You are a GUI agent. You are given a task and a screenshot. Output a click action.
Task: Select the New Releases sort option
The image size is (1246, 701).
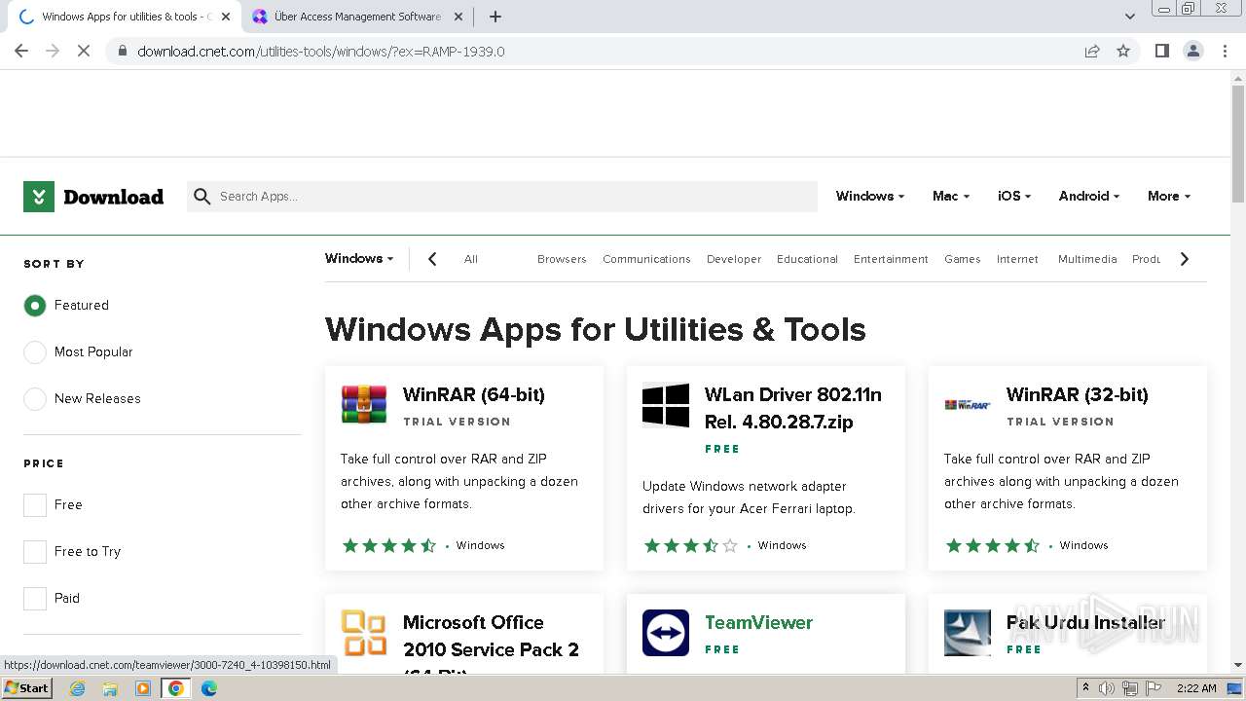(x=35, y=399)
